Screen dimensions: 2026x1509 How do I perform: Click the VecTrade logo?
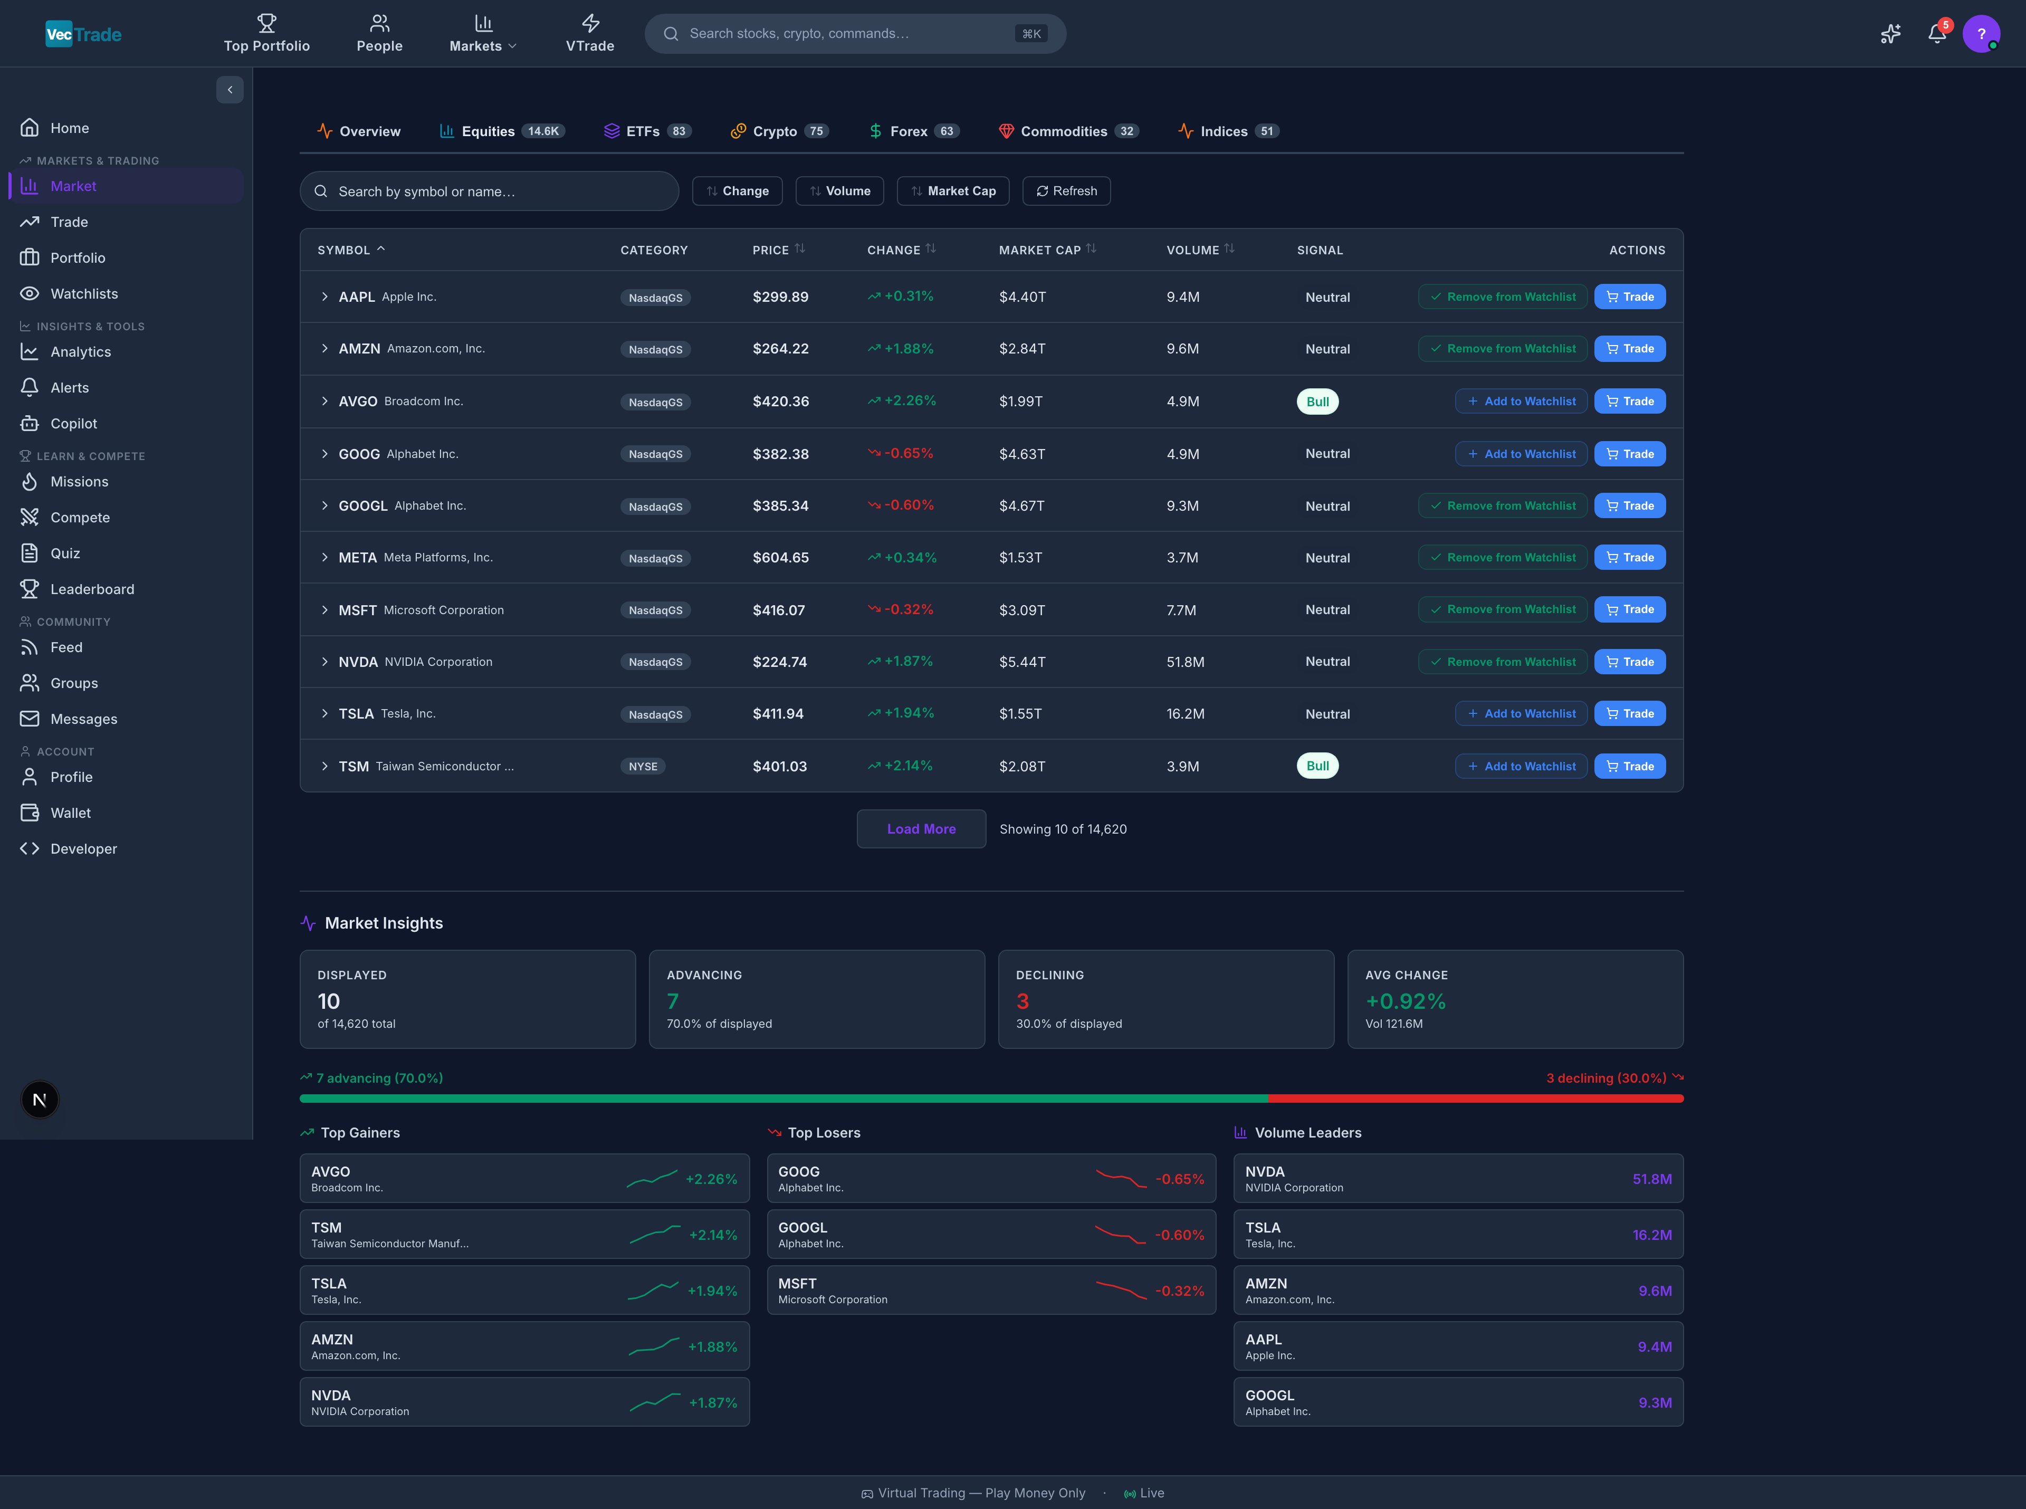tap(83, 34)
